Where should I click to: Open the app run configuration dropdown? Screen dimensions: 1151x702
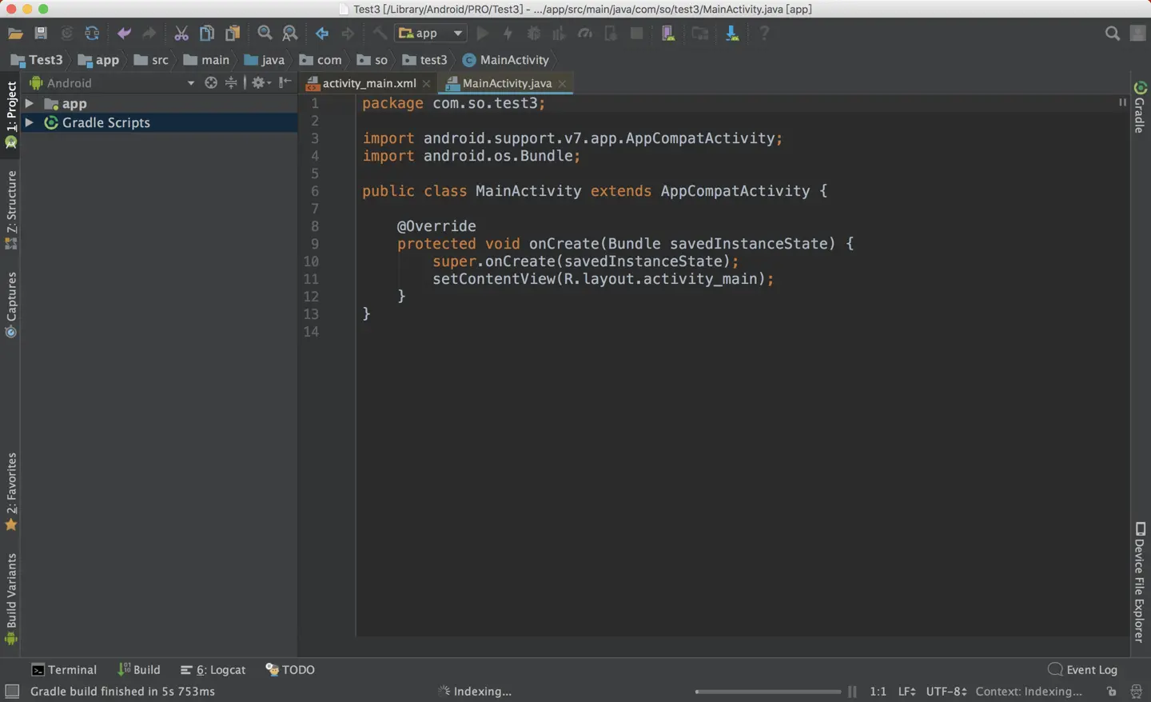[x=431, y=34]
